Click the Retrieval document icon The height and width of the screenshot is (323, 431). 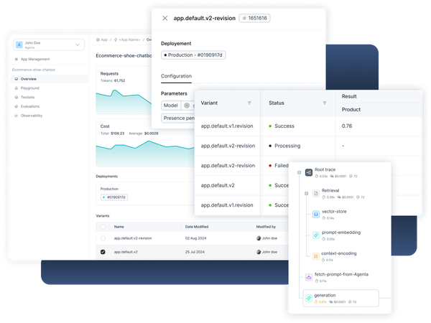tap(315, 194)
